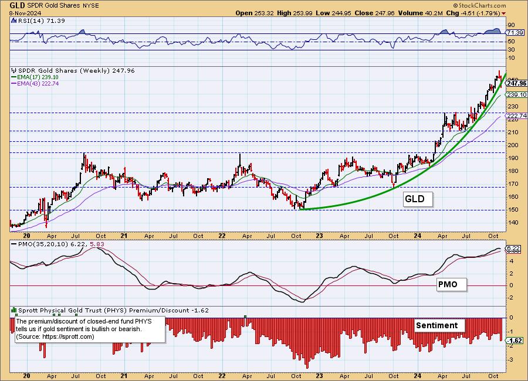528x381 pixels.
Task: Click the Chg -4.51 (-1.79%) value
Action: click(473, 13)
